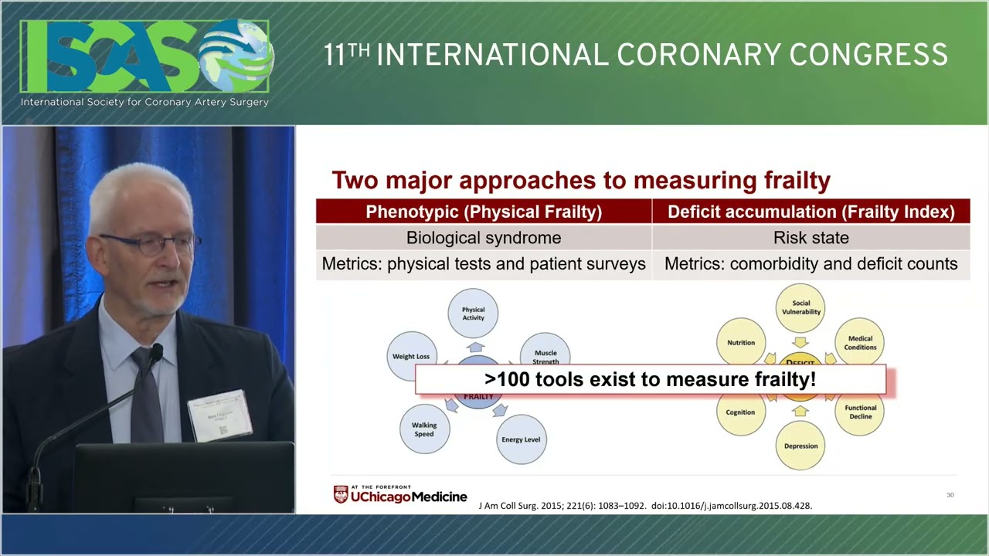Click '11TH INTERNATIONAL CORONARY CONGRESS' heading

(636, 55)
